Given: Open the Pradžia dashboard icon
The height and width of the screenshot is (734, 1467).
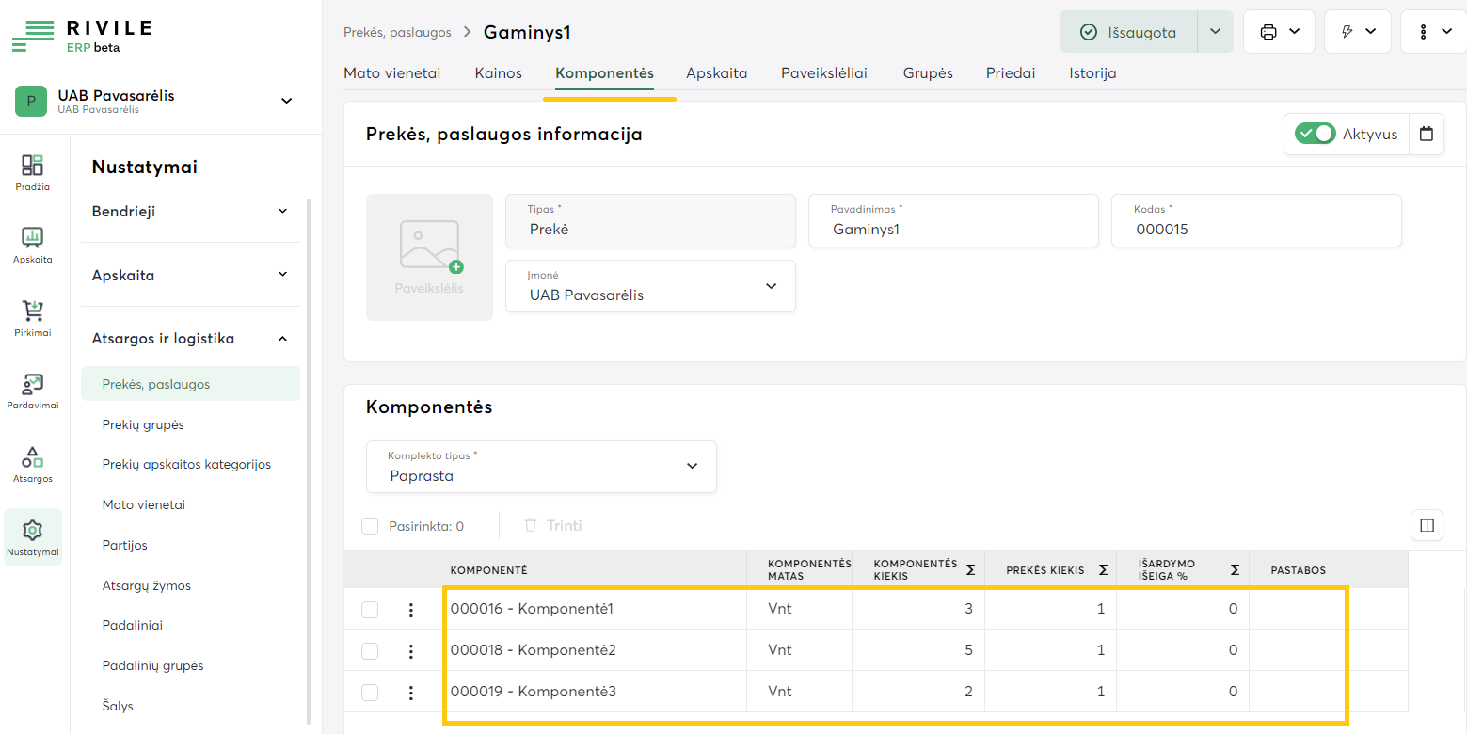Looking at the screenshot, I should (x=32, y=167).
